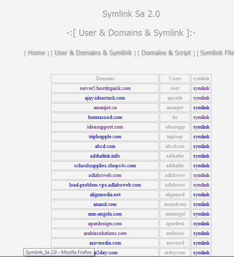The height and width of the screenshot is (257, 234).
Task: Click the Symlink Sa 2.0 page title
Action: (131, 14)
